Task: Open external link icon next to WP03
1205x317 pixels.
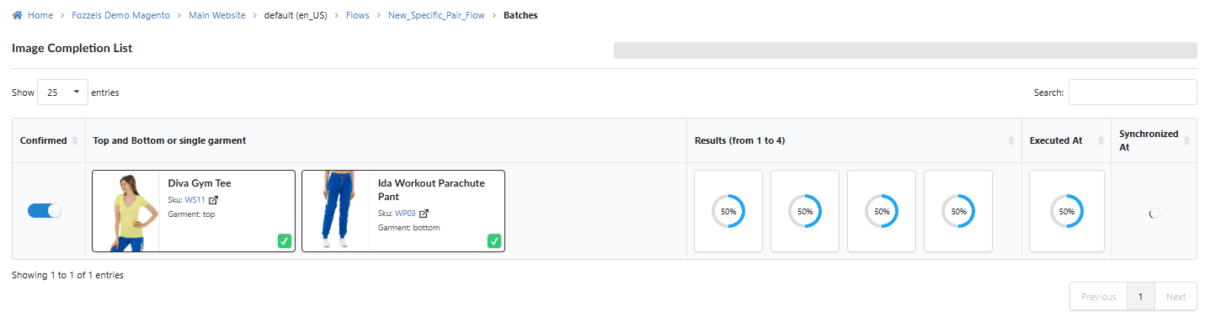Action: [x=424, y=214]
